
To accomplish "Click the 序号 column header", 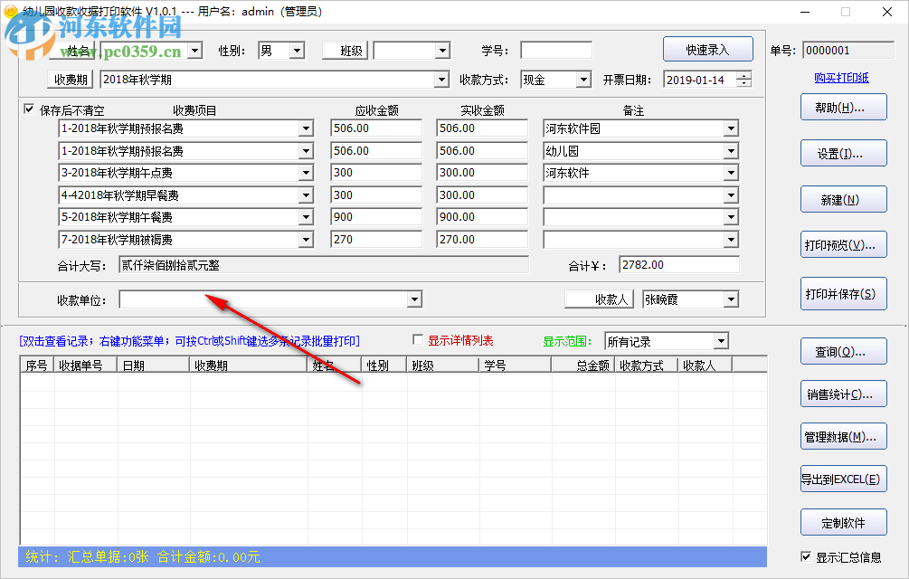I will (37, 365).
